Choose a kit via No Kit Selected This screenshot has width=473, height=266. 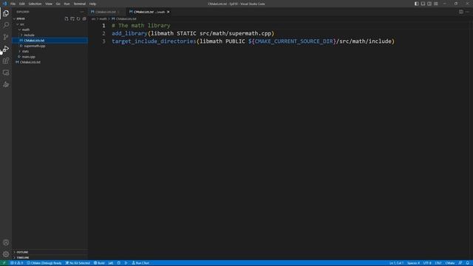[78, 263]
